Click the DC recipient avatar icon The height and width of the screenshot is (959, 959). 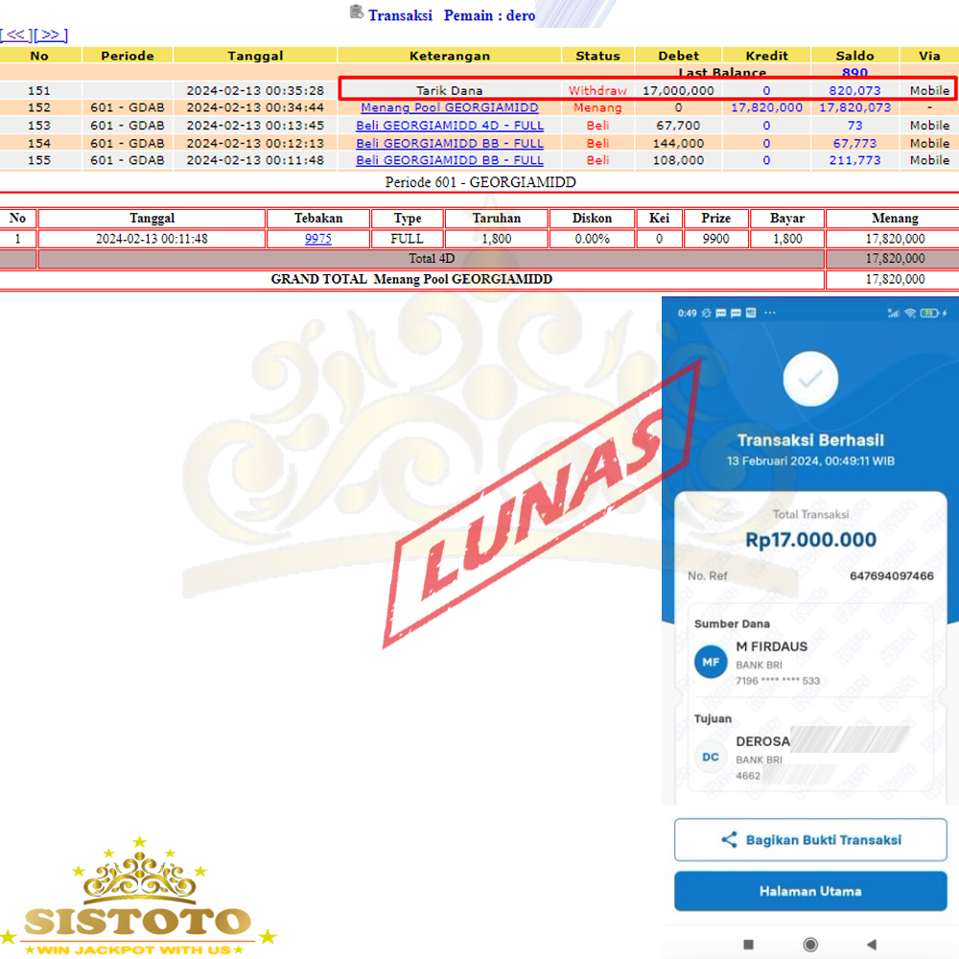pos(711,757)
